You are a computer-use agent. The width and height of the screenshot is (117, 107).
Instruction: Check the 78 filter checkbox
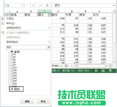click(12, 54)
